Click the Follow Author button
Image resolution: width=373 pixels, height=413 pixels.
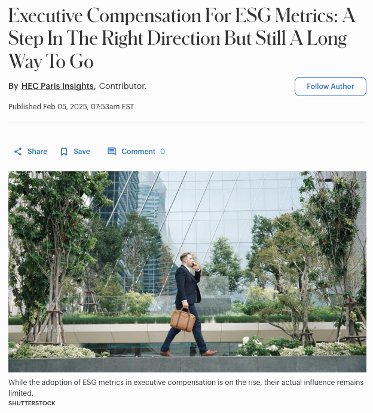[x=331, y=87]
